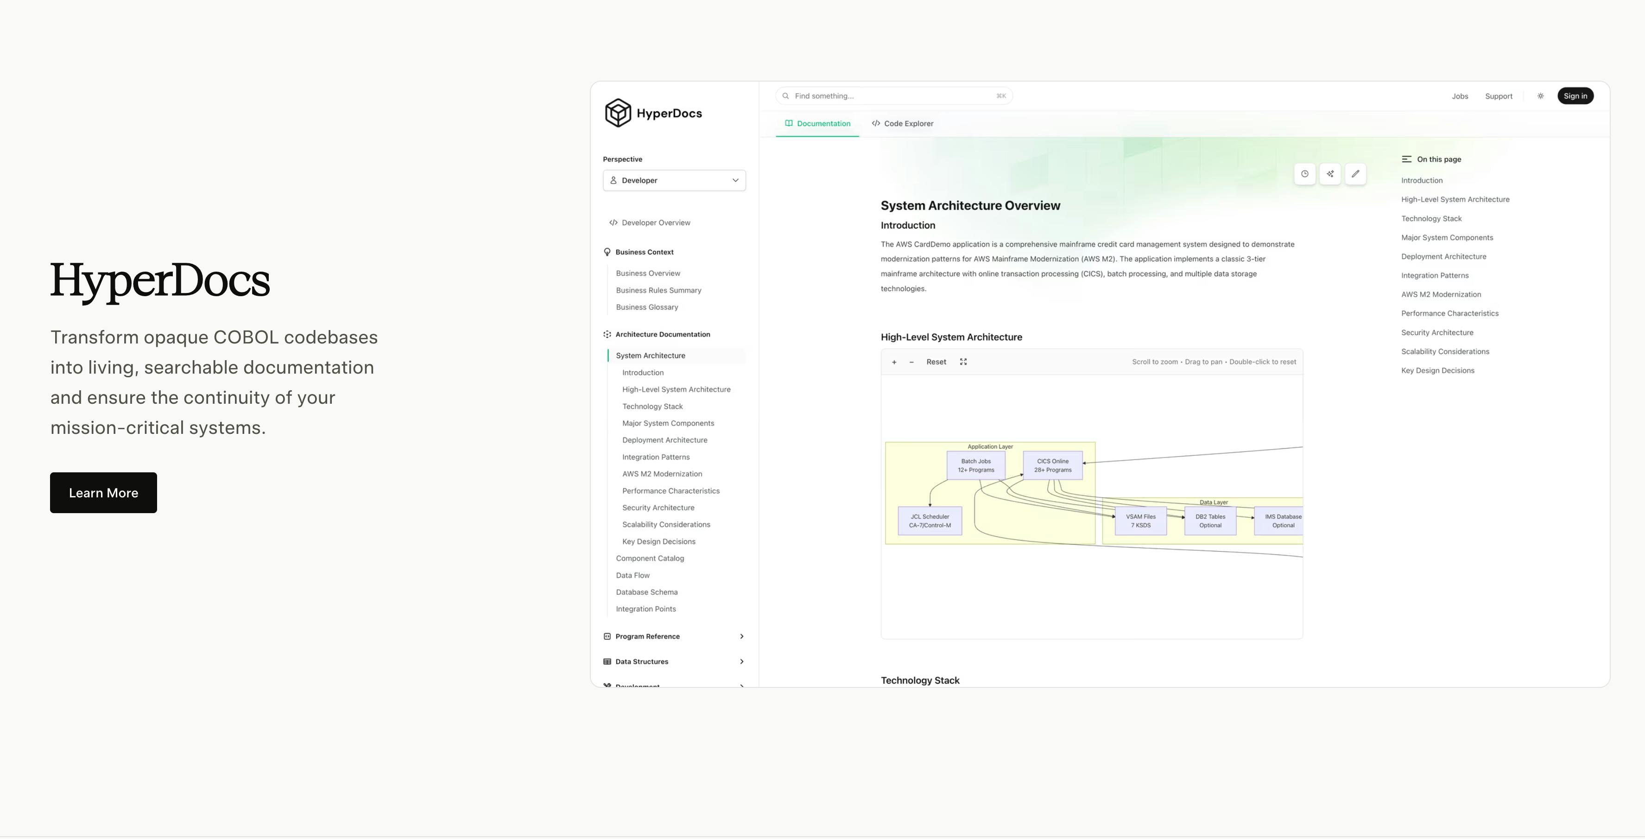Jump to Performance Characteristics under On this page

point(1449,314)
